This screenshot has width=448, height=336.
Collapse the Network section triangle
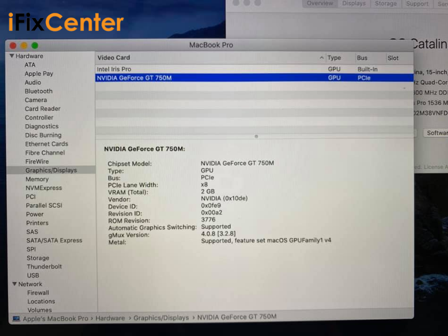15,284
